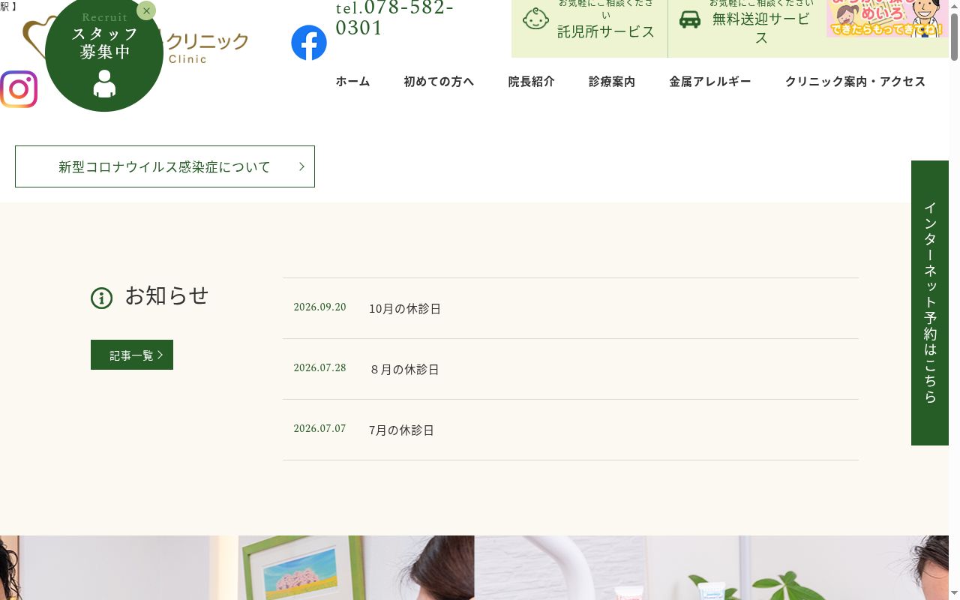Click the 託児所サービス text link
960x600 pixels.
tap(606, 31)
